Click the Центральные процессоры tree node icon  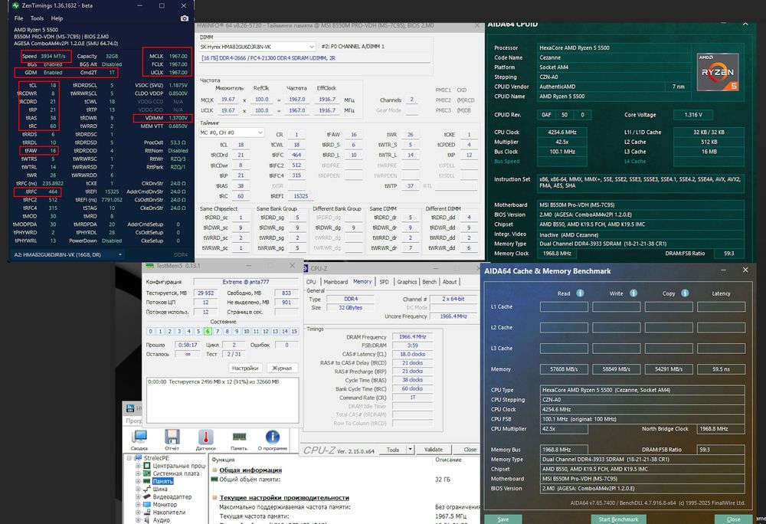pyautogui.click(x=146, y=466)
